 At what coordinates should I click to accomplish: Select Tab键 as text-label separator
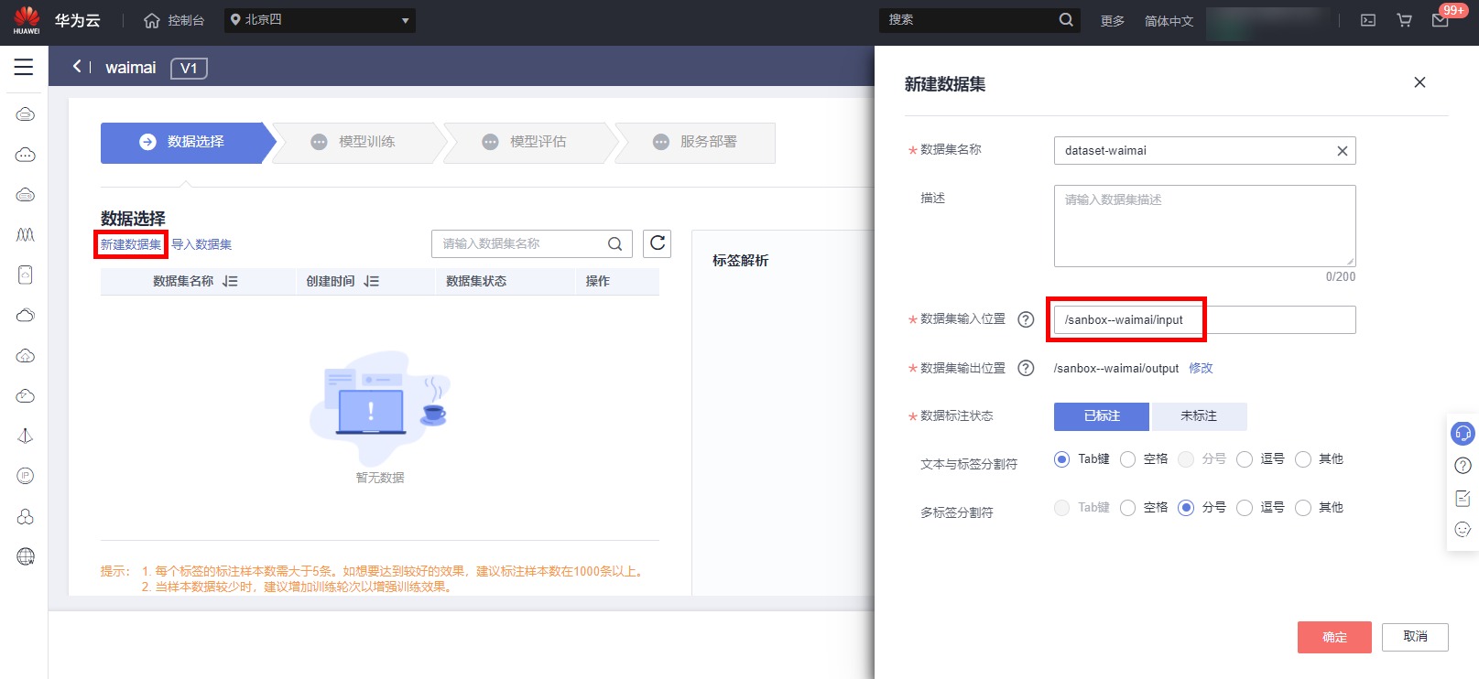[x=1061, y=459]
